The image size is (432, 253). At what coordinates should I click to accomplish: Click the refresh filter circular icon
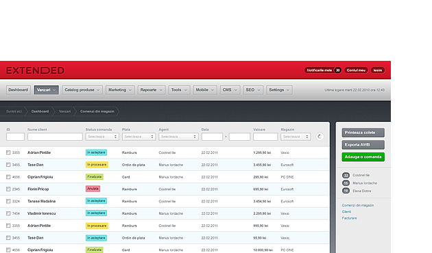pyautogui.click(x=320, y=137)
